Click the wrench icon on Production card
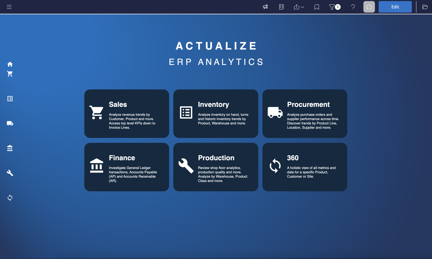This screenshot has width=432, height=259. (186, 166)
